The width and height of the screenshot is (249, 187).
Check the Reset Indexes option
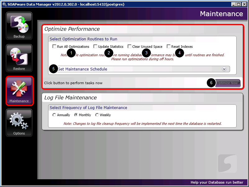pos(169,46)
